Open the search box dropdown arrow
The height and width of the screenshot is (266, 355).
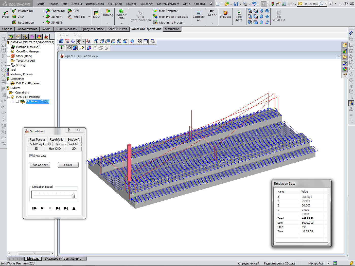326,4
